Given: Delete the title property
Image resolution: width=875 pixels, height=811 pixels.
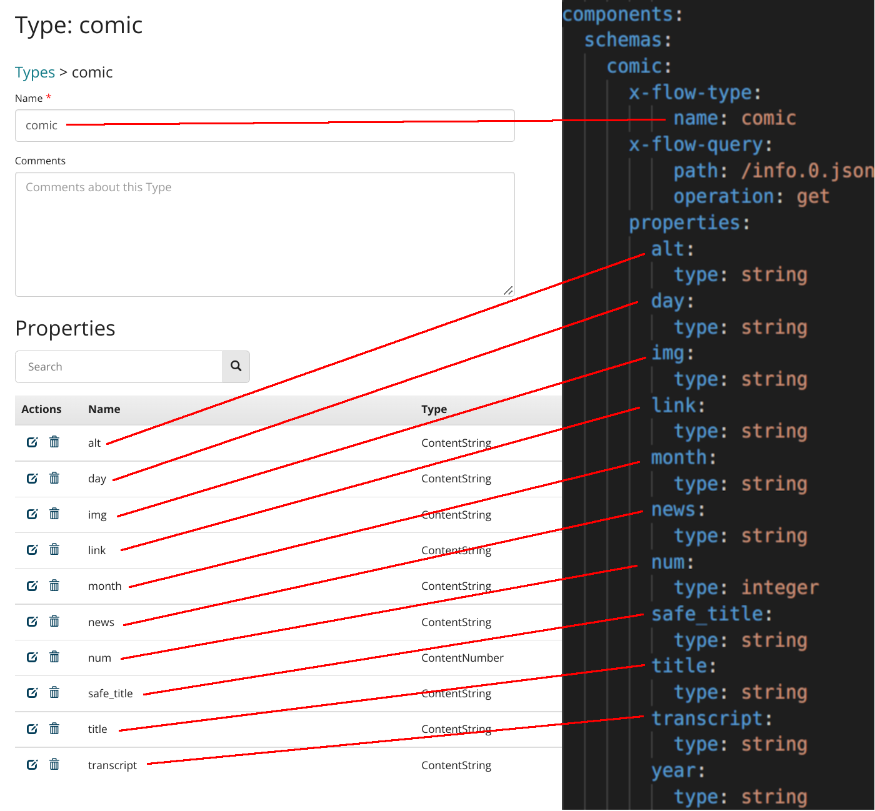Looking at the screenshot, I should (54, 729).
